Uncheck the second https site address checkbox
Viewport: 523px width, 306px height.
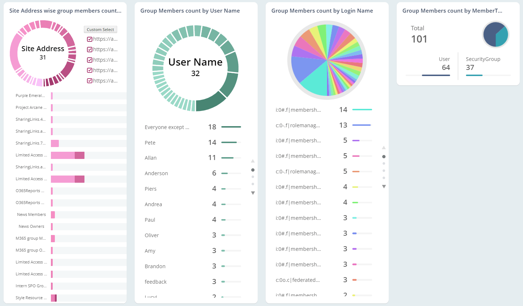click(x=90, y=49)
